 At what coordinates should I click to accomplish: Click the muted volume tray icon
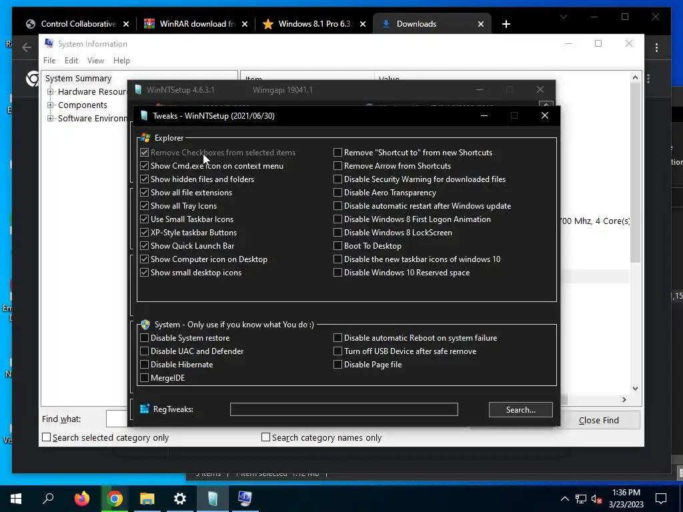coord(596,499)
